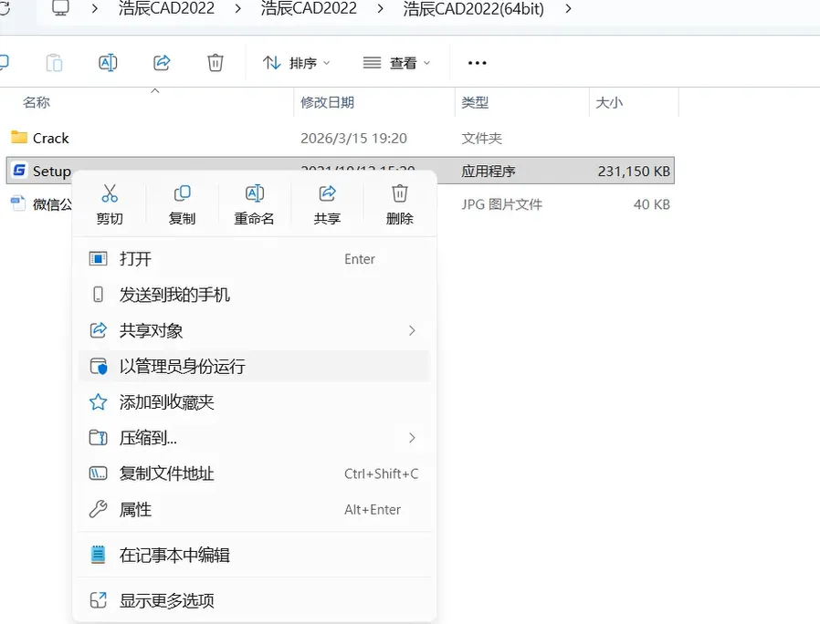820x624 pixels.
Task: Click the second 浩辰CAD2022 breadcrumb
Action: click(309, 8)
